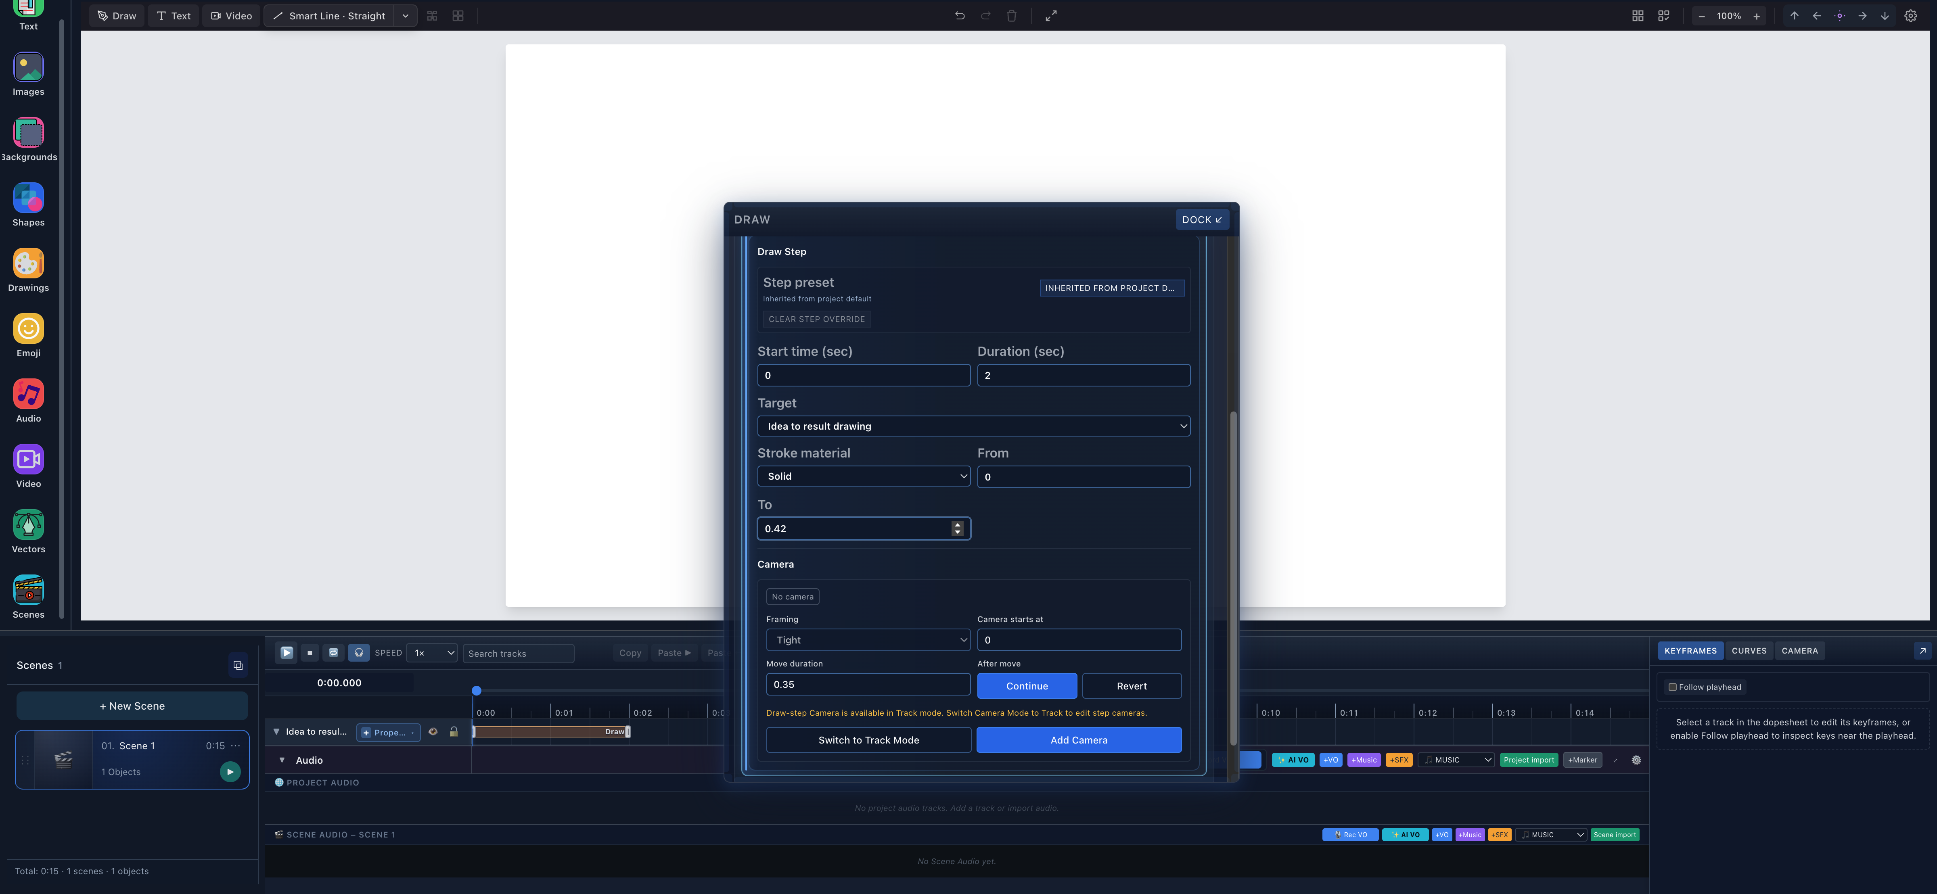Click the duplicate scenes icon
Image resolution: width=1937 pixels, height=894 pixels.
(x=238, y=665)
